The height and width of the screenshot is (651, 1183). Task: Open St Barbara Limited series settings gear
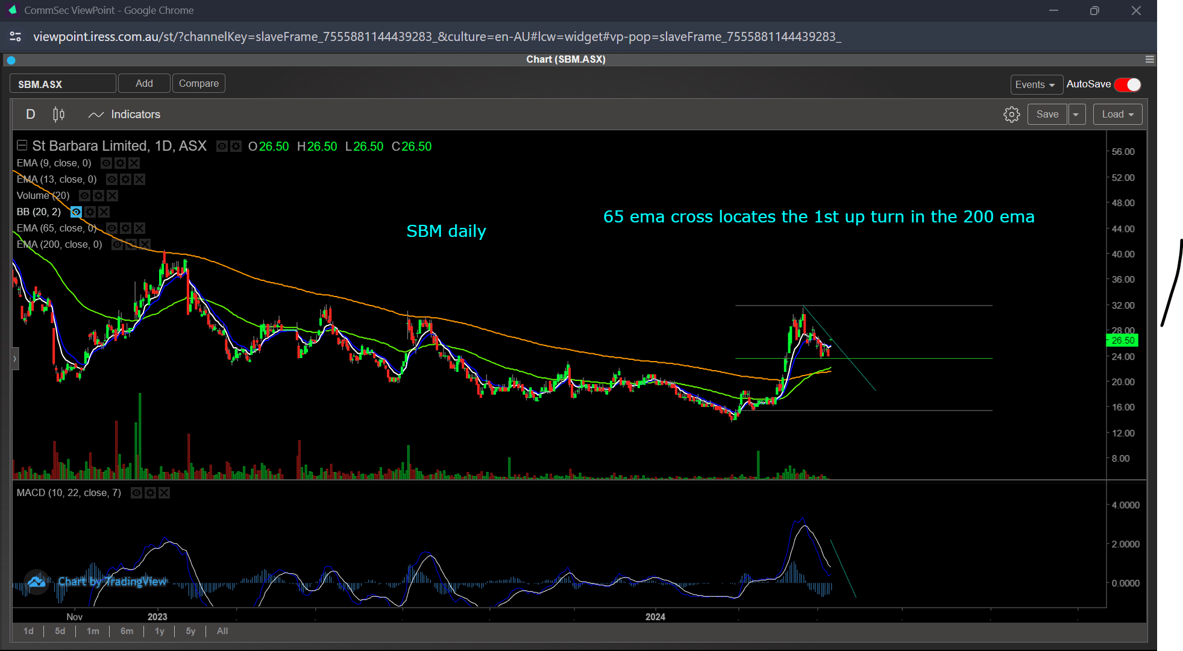[x=236, y=146]
